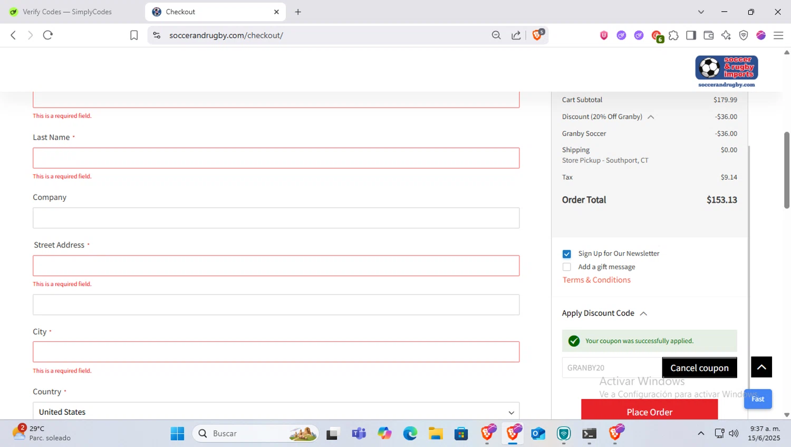Open Task View on the taskbar
This screenshot has height=447, width=791.
332,434
